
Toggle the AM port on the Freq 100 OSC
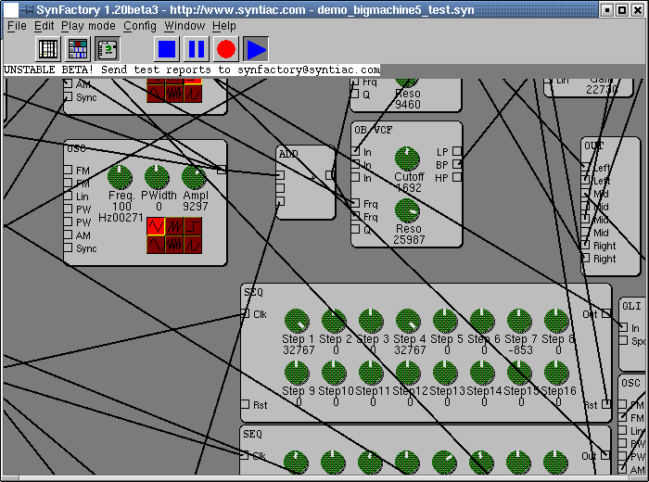tap(68, 235)
